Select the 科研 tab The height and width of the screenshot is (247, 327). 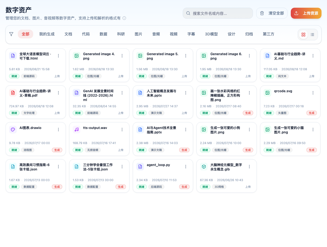click(x=121, y=34)
